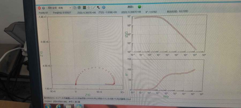Click the phase angle plot area

click(169, 75)
